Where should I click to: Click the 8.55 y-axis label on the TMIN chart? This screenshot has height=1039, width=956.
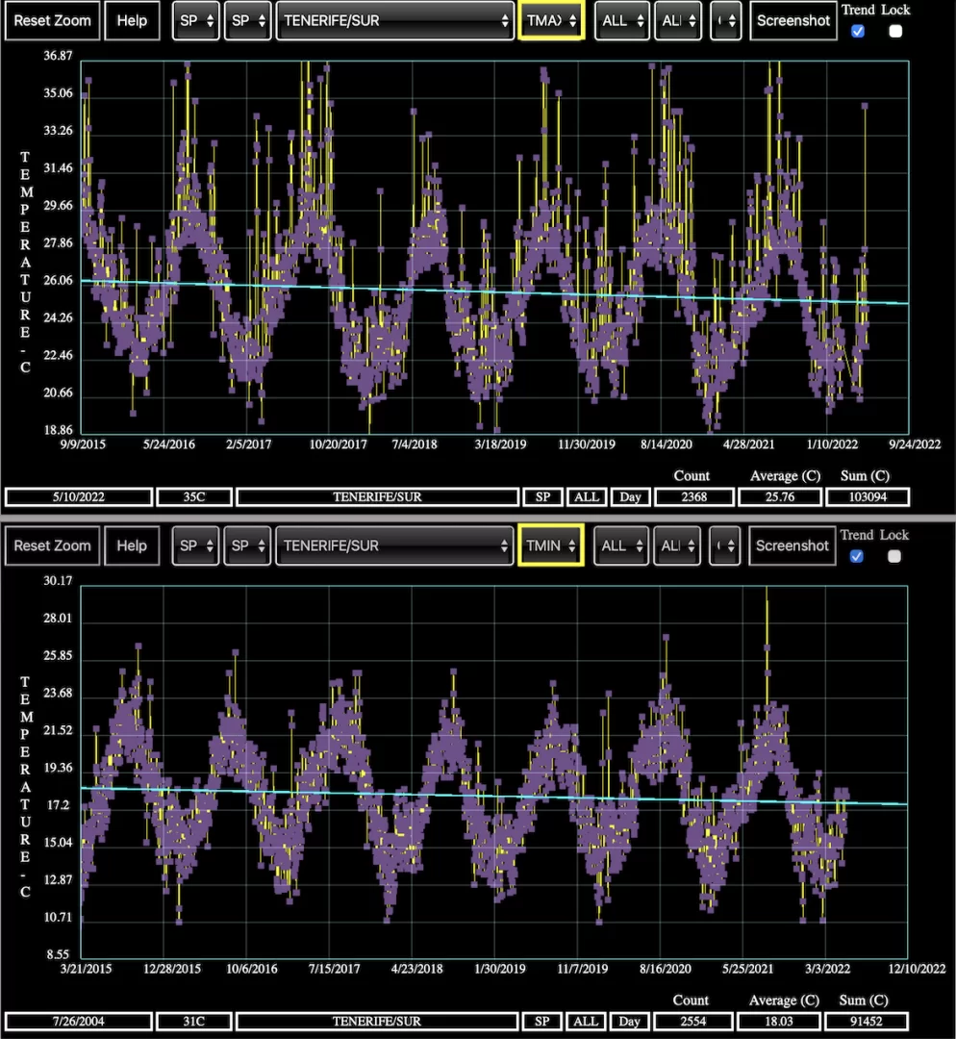click(x=58, y=955)
